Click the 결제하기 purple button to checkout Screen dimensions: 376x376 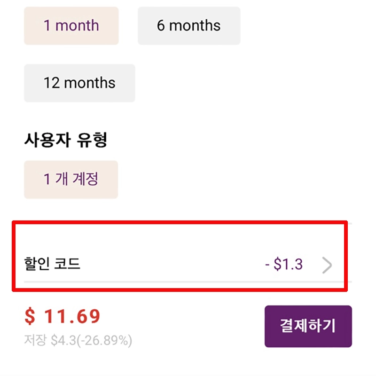[x=309, y=326]
